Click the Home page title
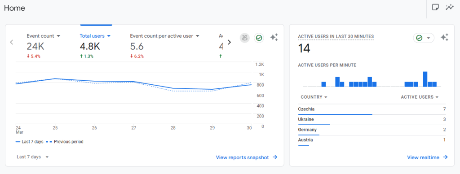 [14, 8]
